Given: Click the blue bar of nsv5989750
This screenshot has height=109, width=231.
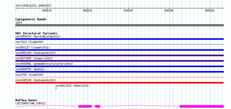Looking at the screenshot, I should pos(120,72).
